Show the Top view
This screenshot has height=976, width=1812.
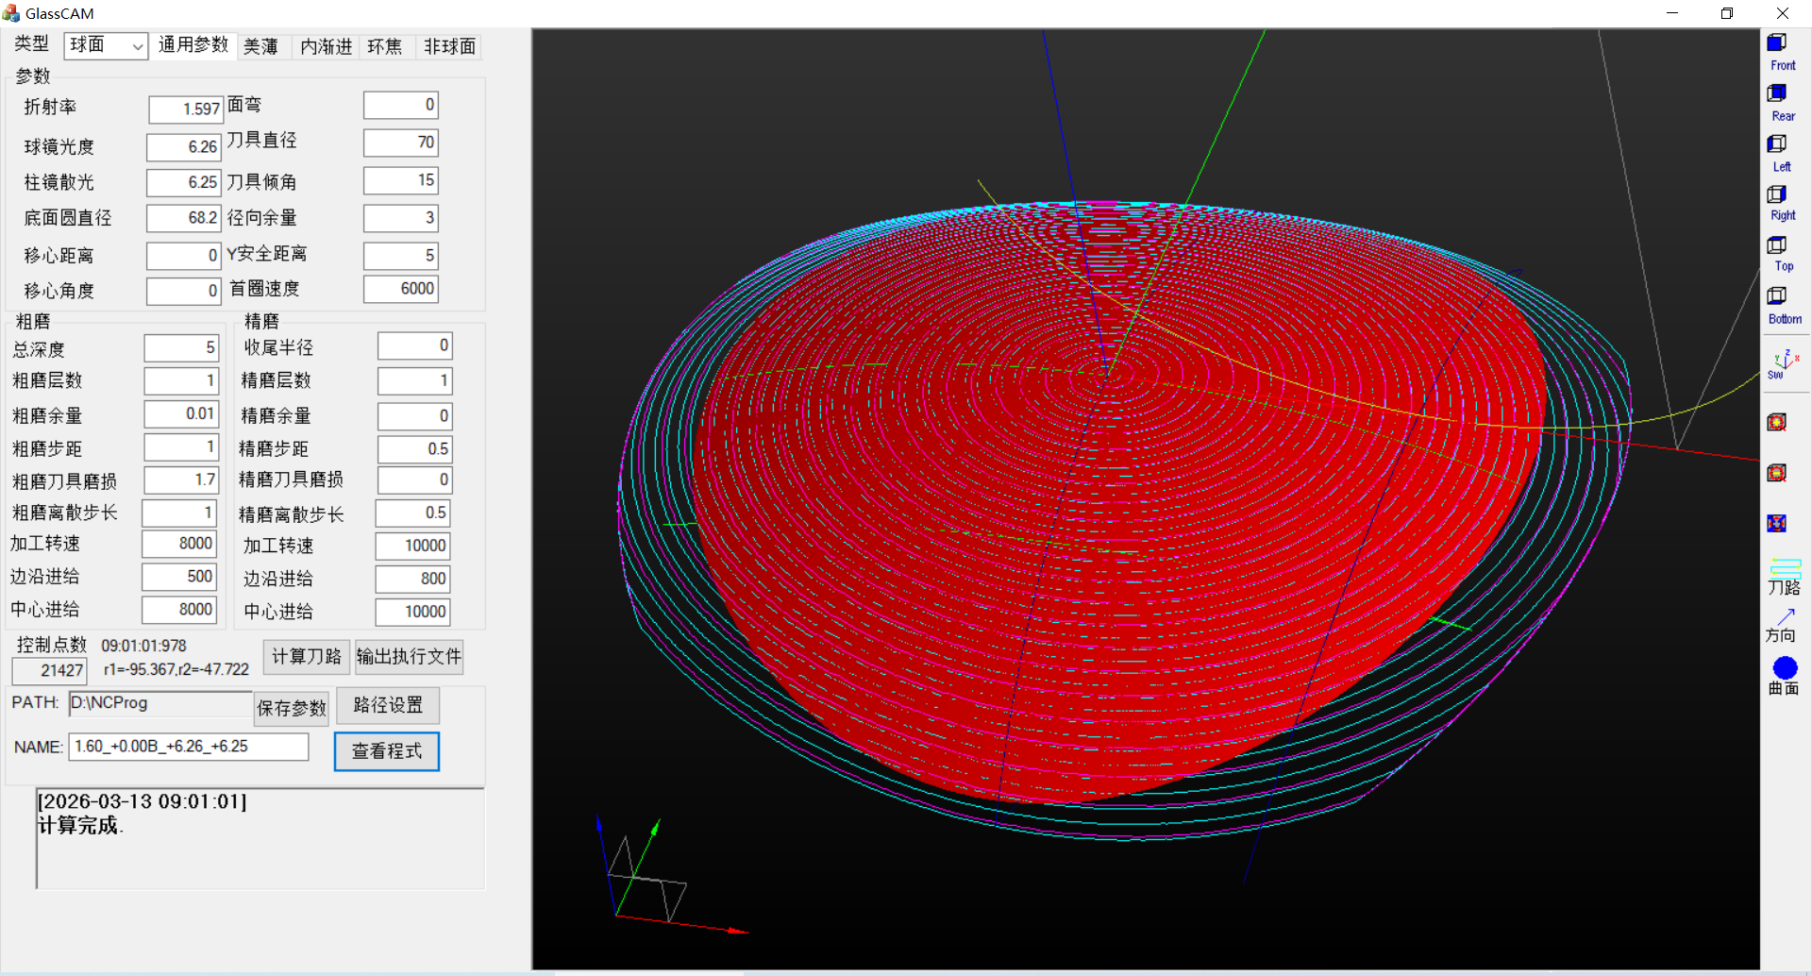point(1781,253)
